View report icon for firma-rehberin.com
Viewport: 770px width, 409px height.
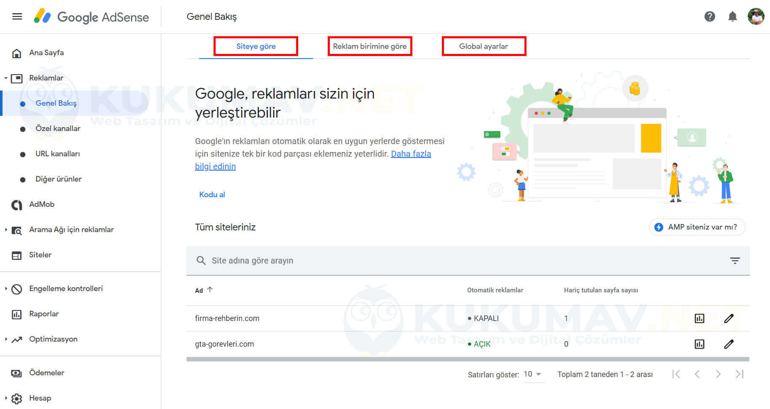[x=699, y=318]
